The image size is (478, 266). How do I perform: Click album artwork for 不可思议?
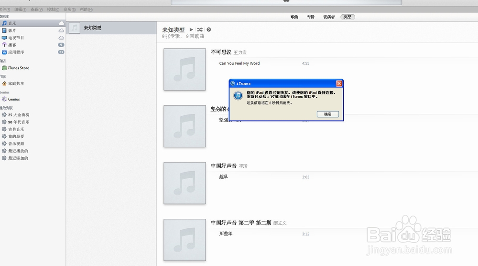coord(185,69)
